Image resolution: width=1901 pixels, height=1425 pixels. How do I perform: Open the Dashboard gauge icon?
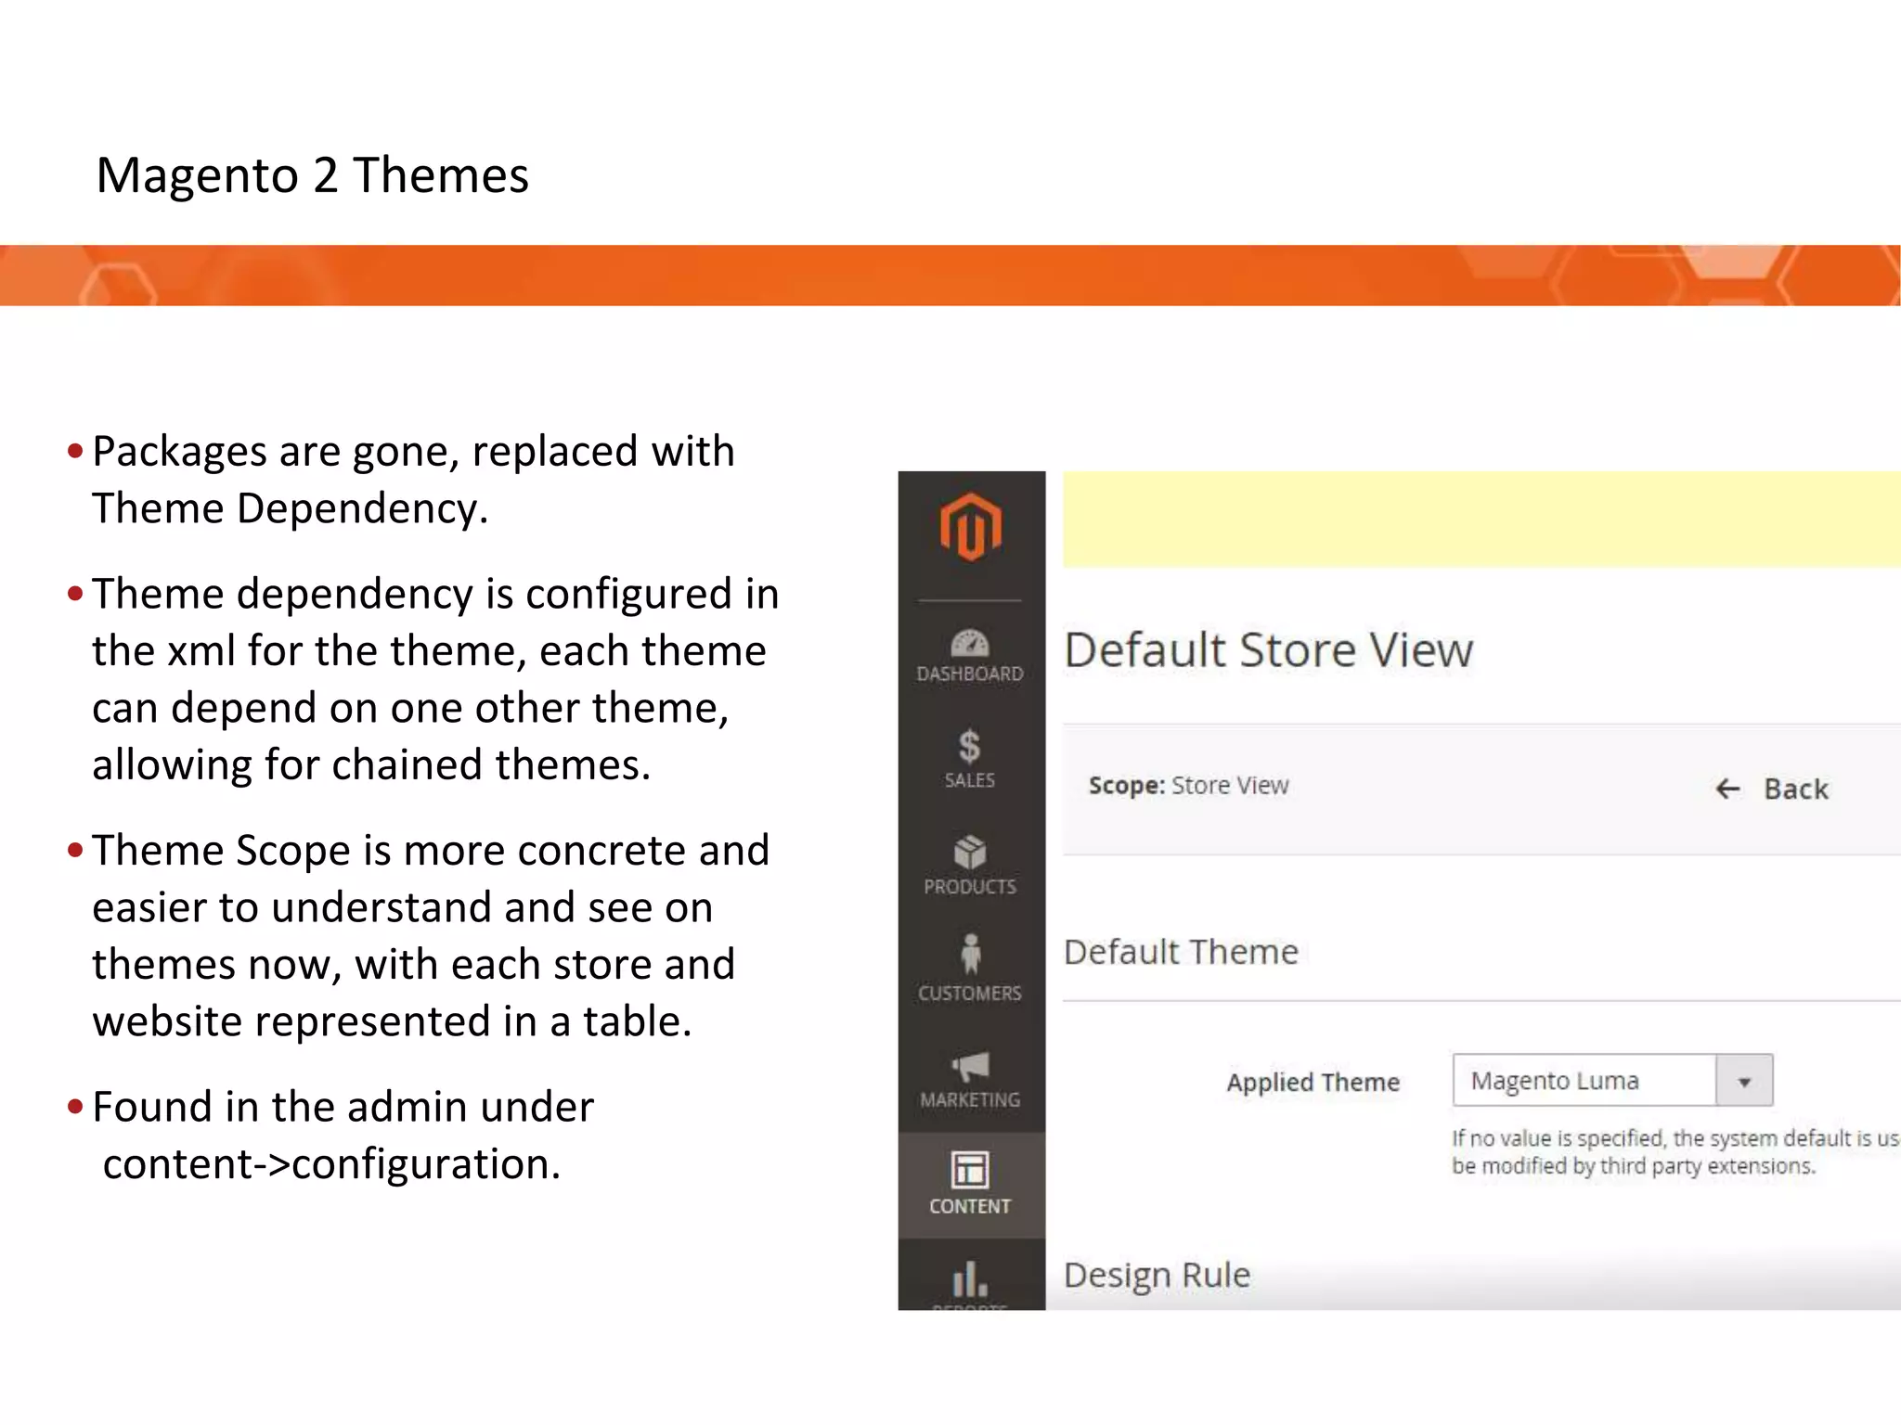coord(970,643)
